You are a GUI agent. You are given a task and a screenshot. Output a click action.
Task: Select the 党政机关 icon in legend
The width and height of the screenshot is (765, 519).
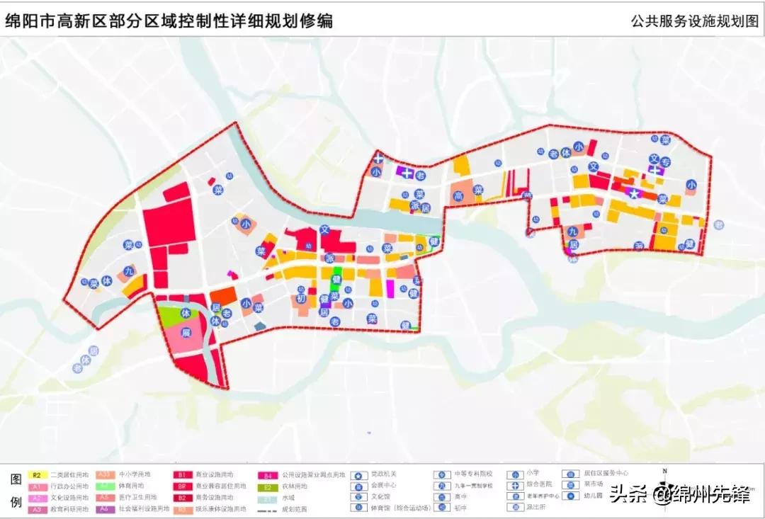click(x=359, y=475)
